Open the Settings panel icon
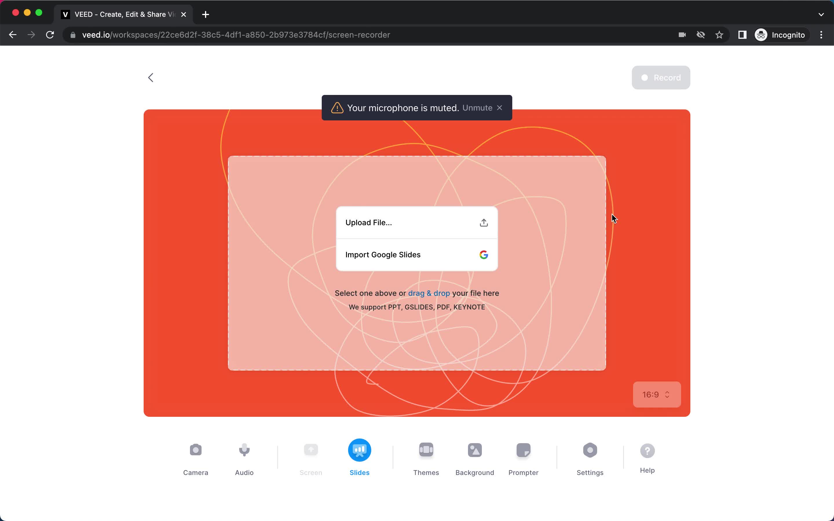The width and height of the screenshot is (834, 521). coord(590,450)
